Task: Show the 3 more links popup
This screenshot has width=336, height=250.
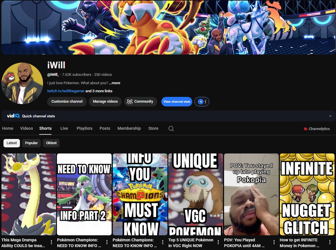Action: (99, 91)
